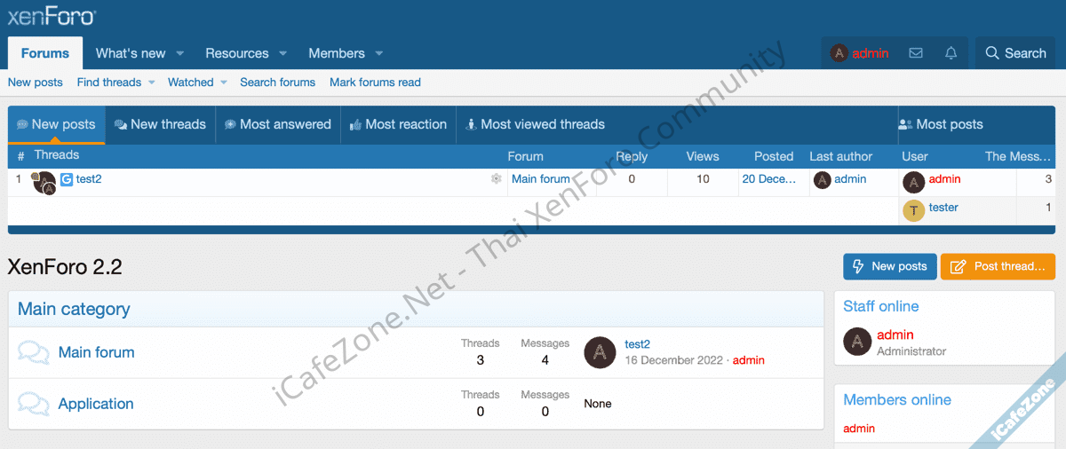Image resolution: width=1066 pixels, height=449 pixels.
Task: Click the Application forum speech bubble icon
Action: [x=34, y=404]
